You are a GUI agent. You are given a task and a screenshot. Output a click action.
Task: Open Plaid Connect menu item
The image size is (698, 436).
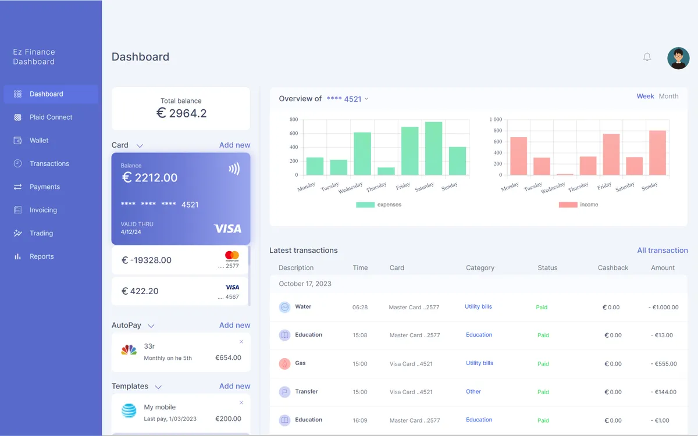tap(51, 117)
